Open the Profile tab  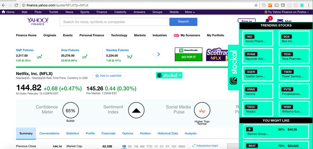tap(90, 133)
